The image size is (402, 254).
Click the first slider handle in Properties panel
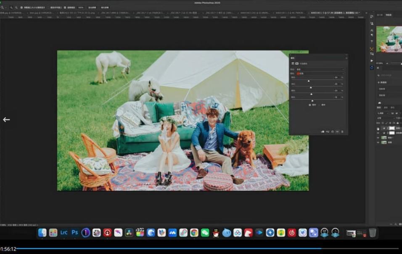click(309, 81)
